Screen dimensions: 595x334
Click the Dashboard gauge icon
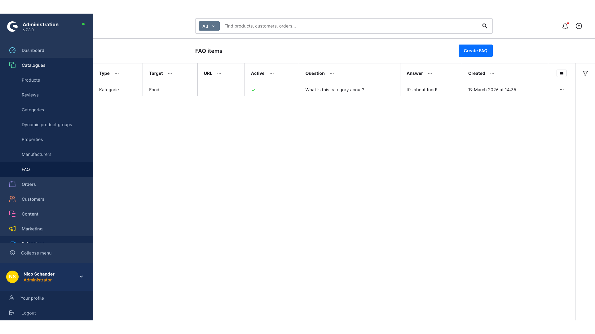point(12,50)
